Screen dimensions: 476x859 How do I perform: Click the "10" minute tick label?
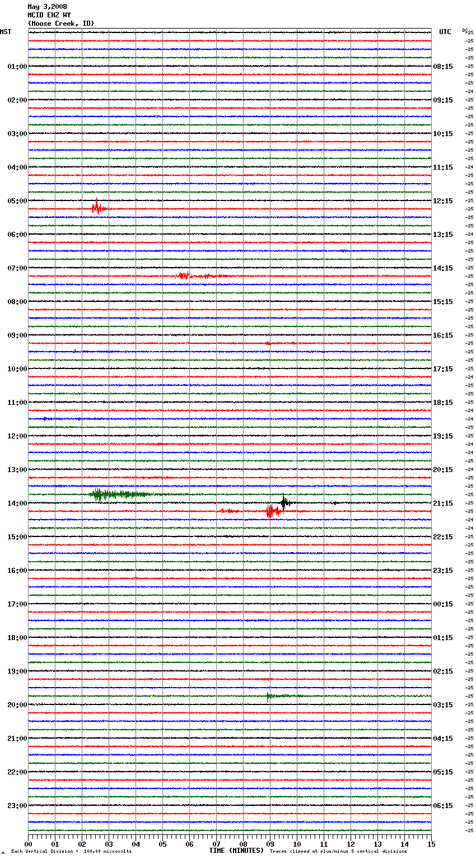pos(297,844)
